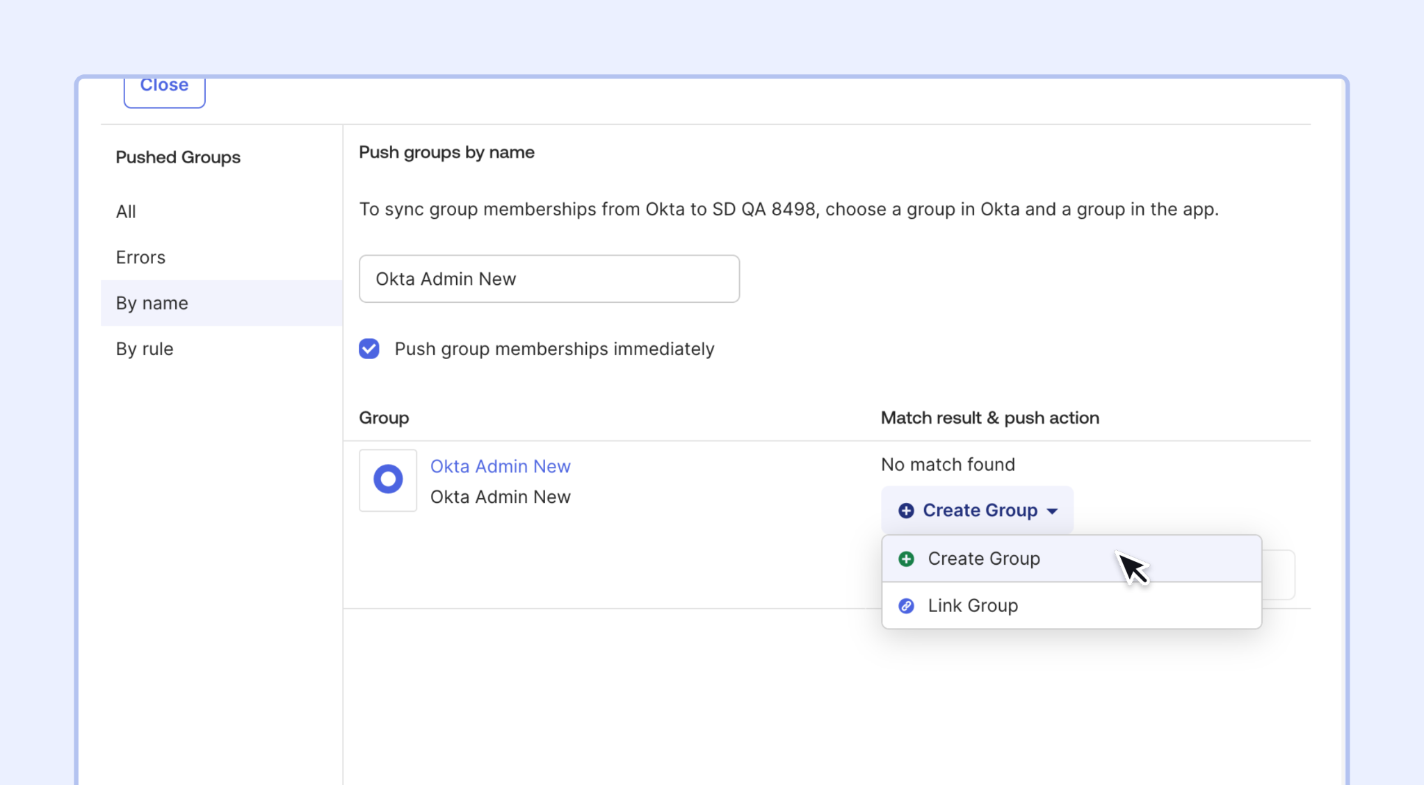Click the green plus icon beside Create Group option
This screenshot has width=1424, height=785.
906,559
